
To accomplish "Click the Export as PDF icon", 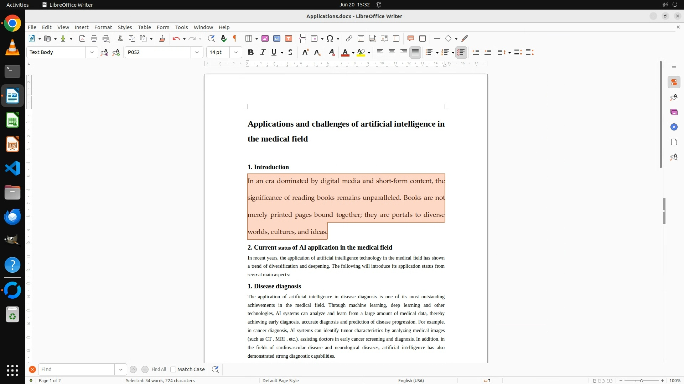I will 82,38.
